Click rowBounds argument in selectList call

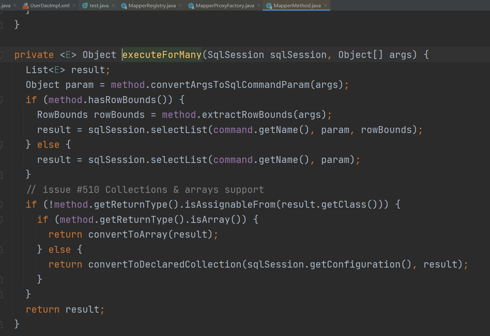386,130
